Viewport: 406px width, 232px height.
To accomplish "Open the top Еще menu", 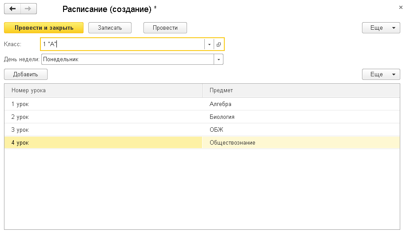I will [x=381, y=28].
